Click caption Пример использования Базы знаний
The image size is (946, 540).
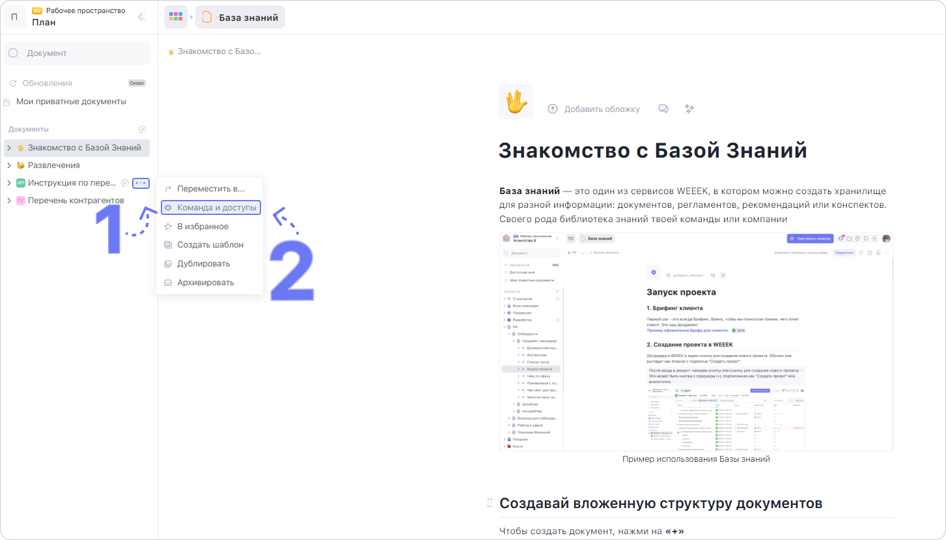696,459
